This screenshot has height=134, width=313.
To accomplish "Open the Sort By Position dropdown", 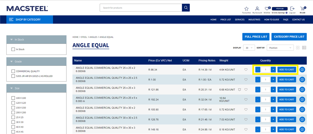I will (x=280, y=48).
